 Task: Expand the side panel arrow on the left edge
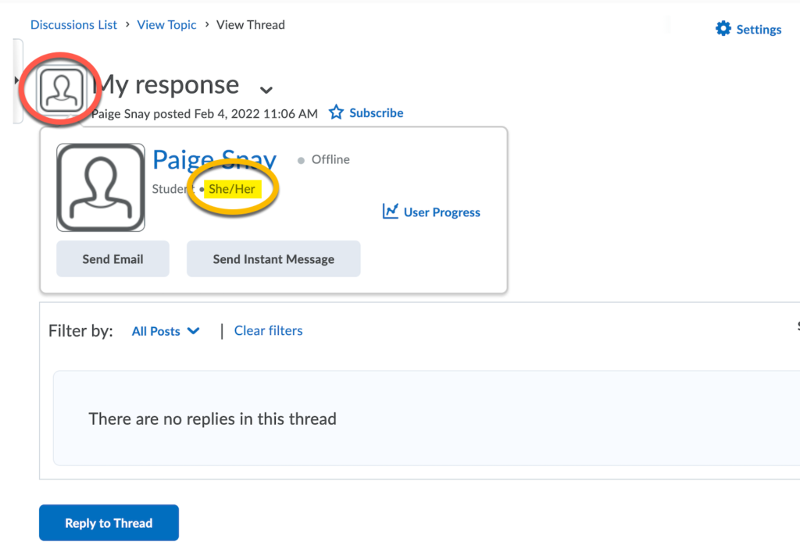click(x=16, y=80)
